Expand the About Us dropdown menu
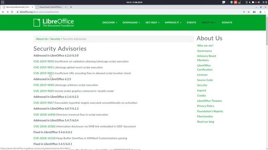Viewport: 268px width, 150px height. (x=209, y=22)
